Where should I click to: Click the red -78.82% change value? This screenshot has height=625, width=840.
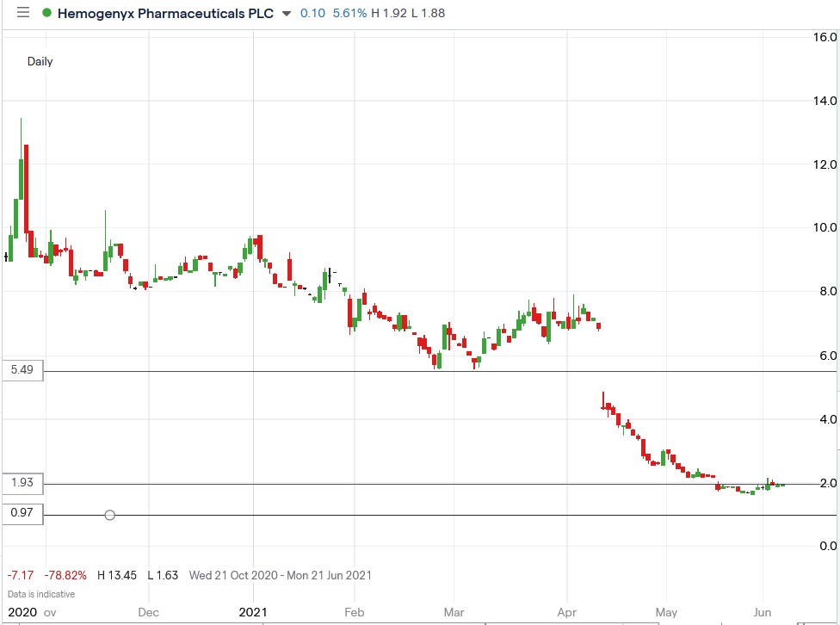point(65,575)
